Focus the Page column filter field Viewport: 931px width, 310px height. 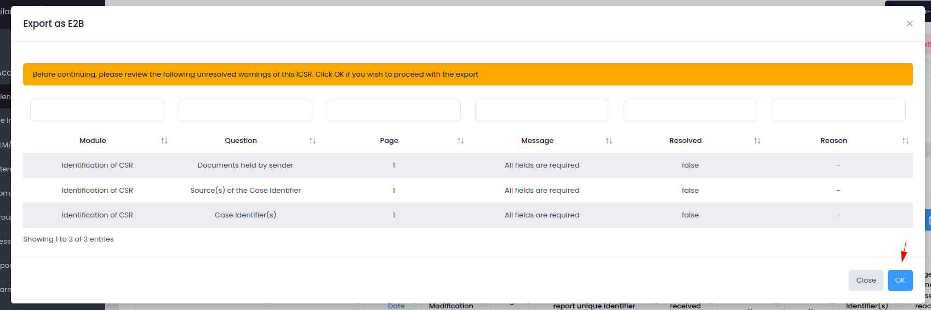click(x=393, y=110)
